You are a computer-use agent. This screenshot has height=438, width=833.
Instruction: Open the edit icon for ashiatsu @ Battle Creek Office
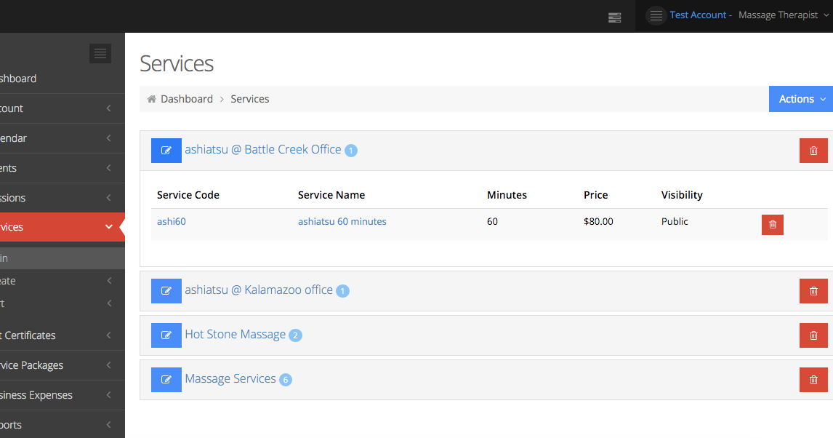166,150
